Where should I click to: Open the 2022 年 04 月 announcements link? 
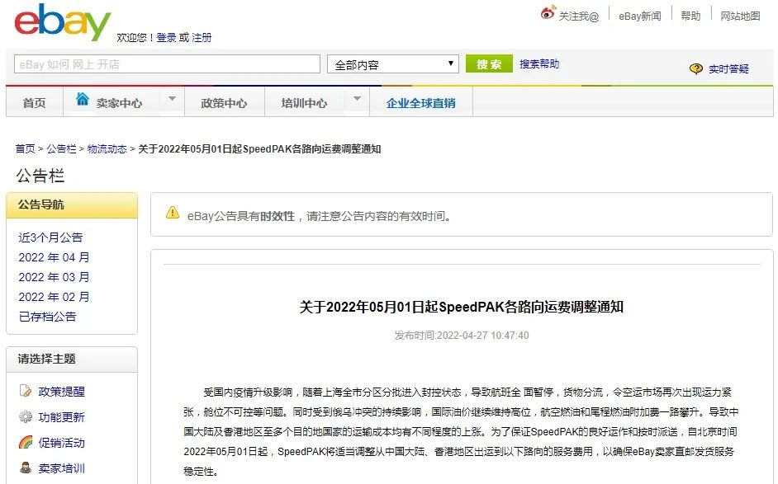click(54, 257)
